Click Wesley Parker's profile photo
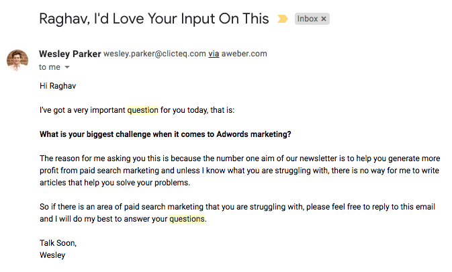 point(17,60)
